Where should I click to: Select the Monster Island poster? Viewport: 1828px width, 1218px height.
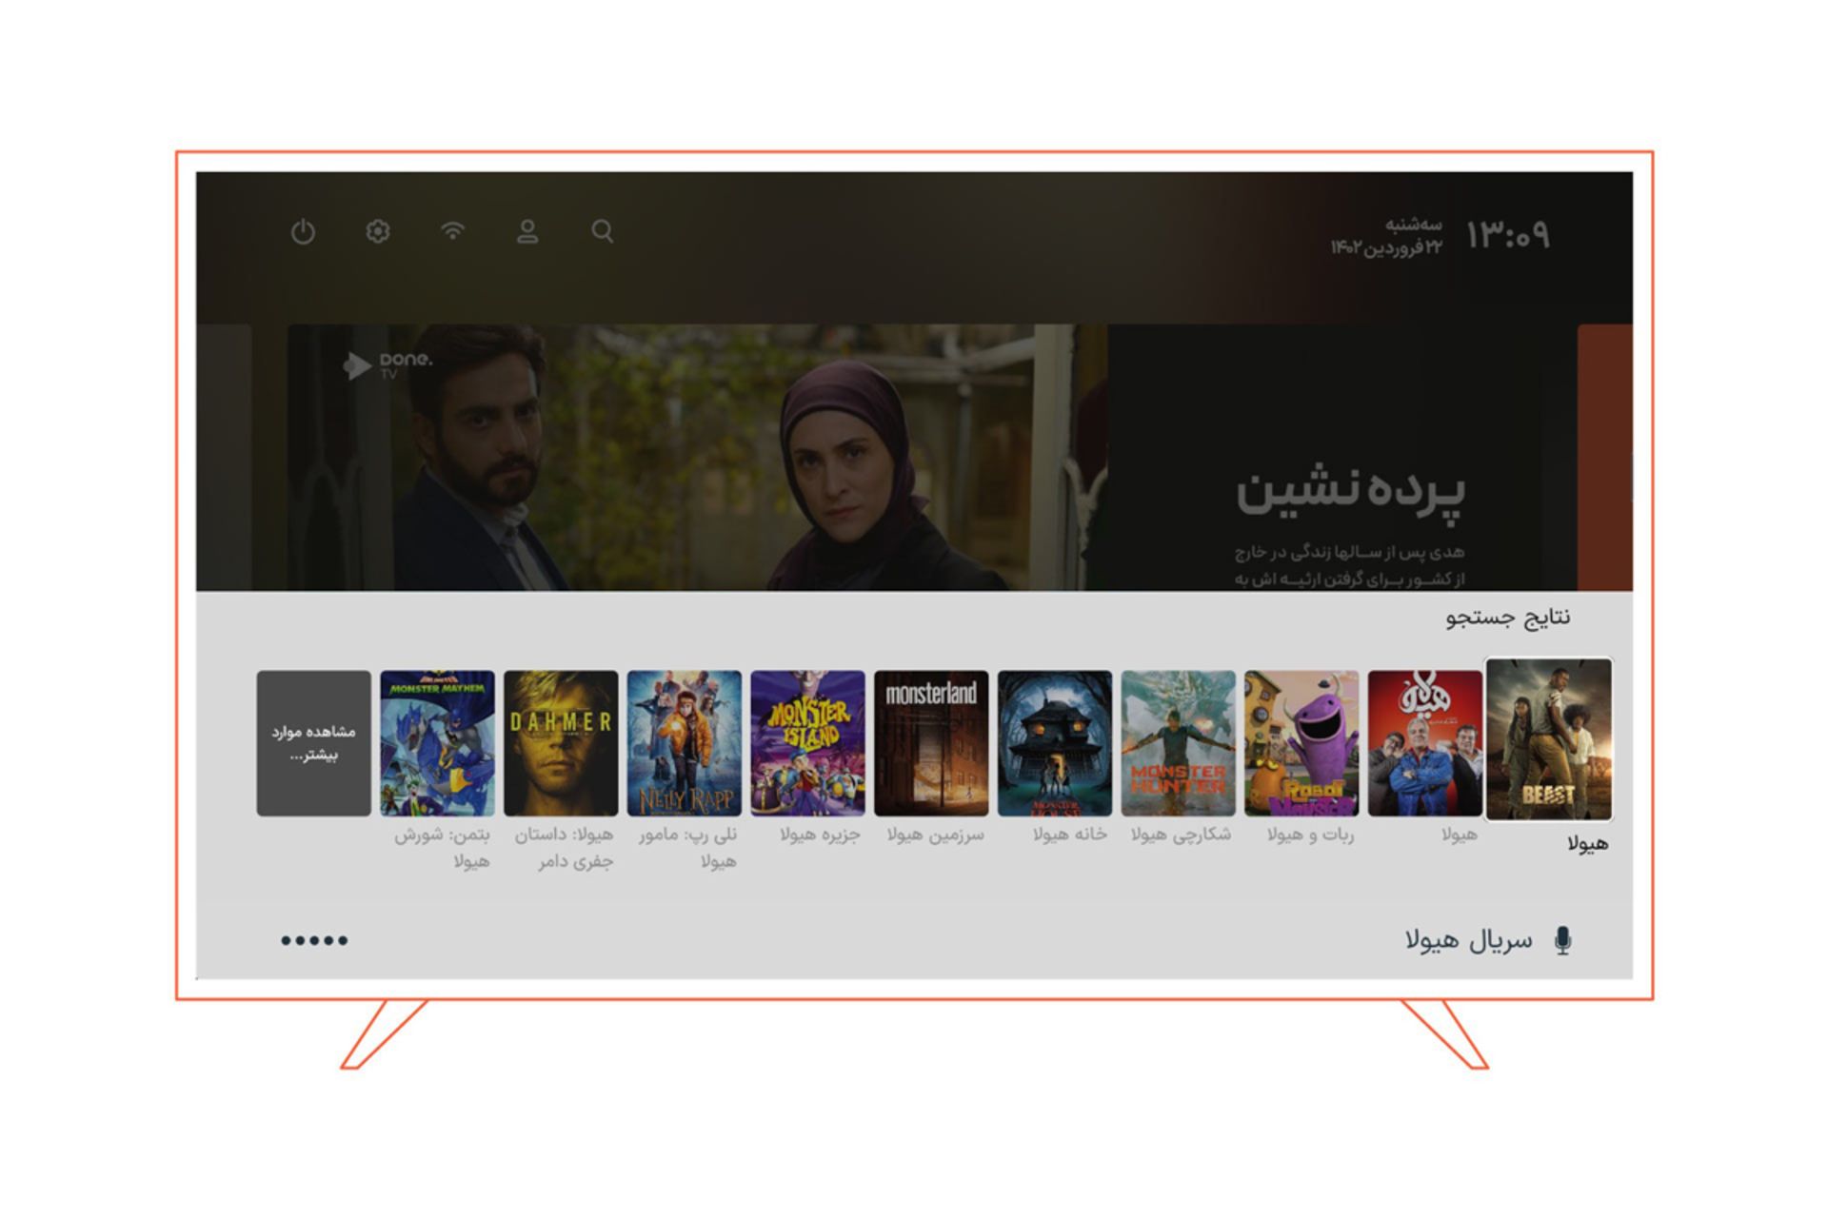tap(807, 743)
